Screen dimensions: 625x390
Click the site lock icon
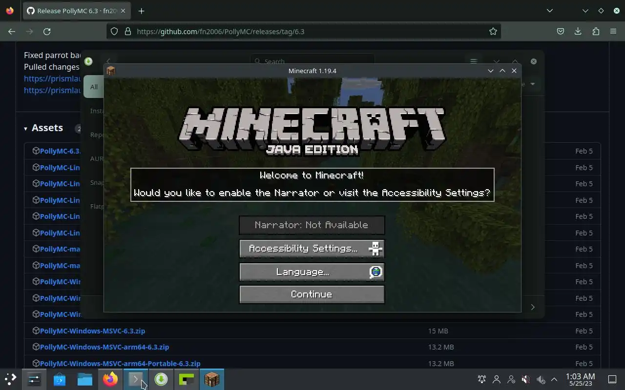[x=128, y=31]
